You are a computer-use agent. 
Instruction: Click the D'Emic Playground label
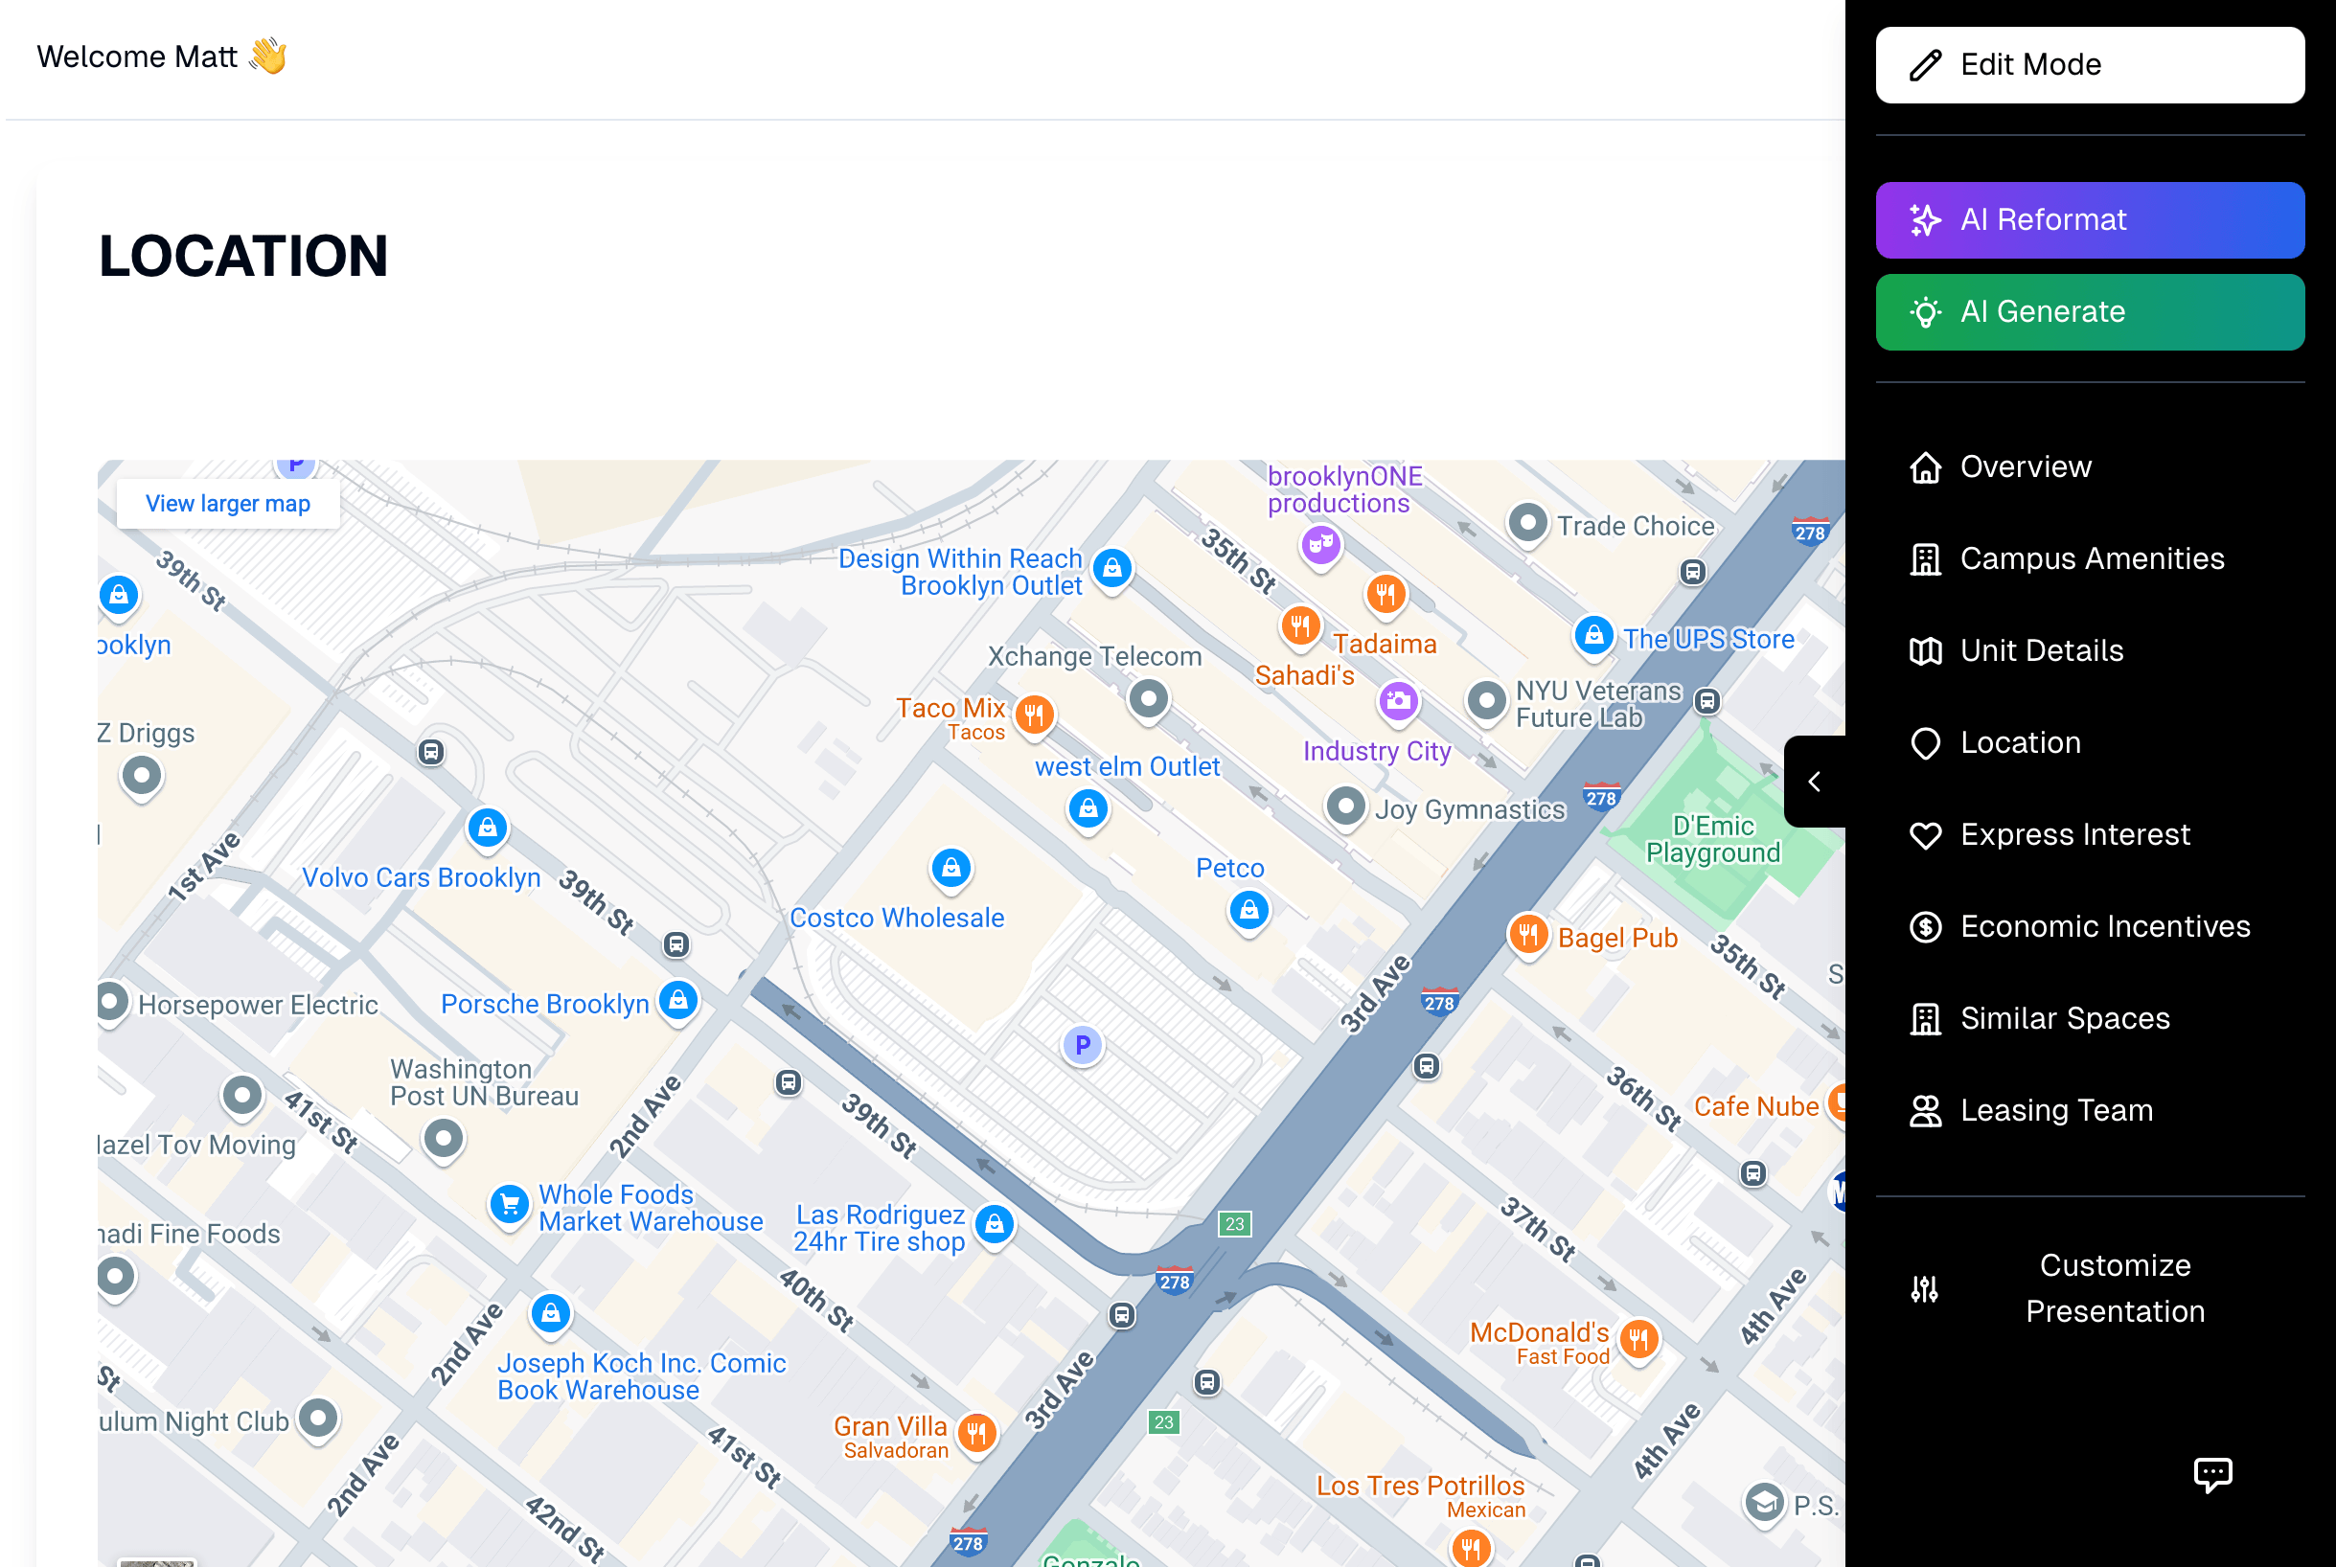tap(1712, 839)
